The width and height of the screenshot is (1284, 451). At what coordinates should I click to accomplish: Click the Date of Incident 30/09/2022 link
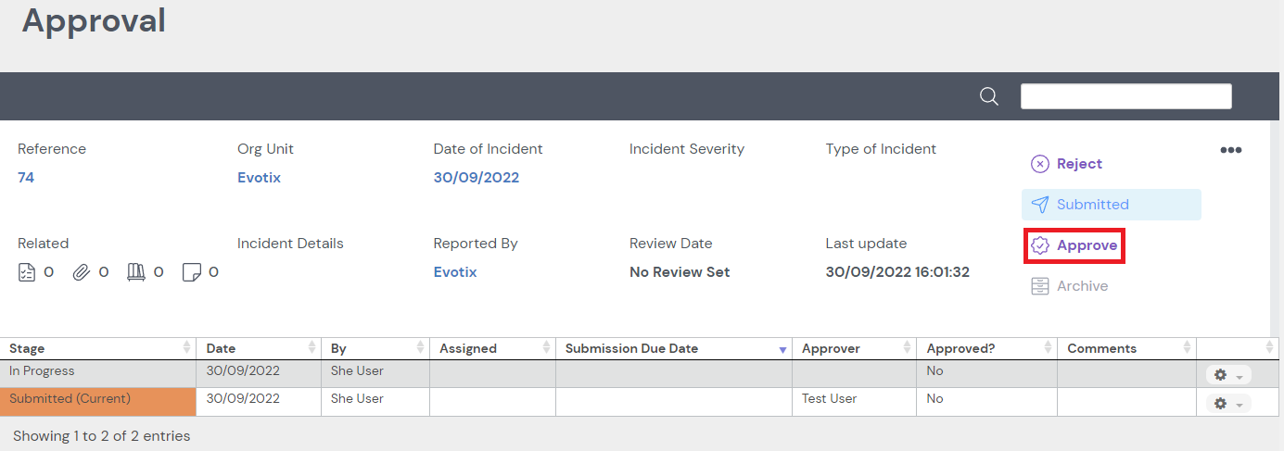(476, 178)
